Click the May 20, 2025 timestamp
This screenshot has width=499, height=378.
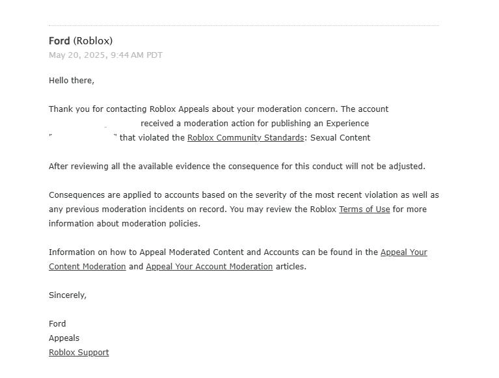(x=105, y=55)
